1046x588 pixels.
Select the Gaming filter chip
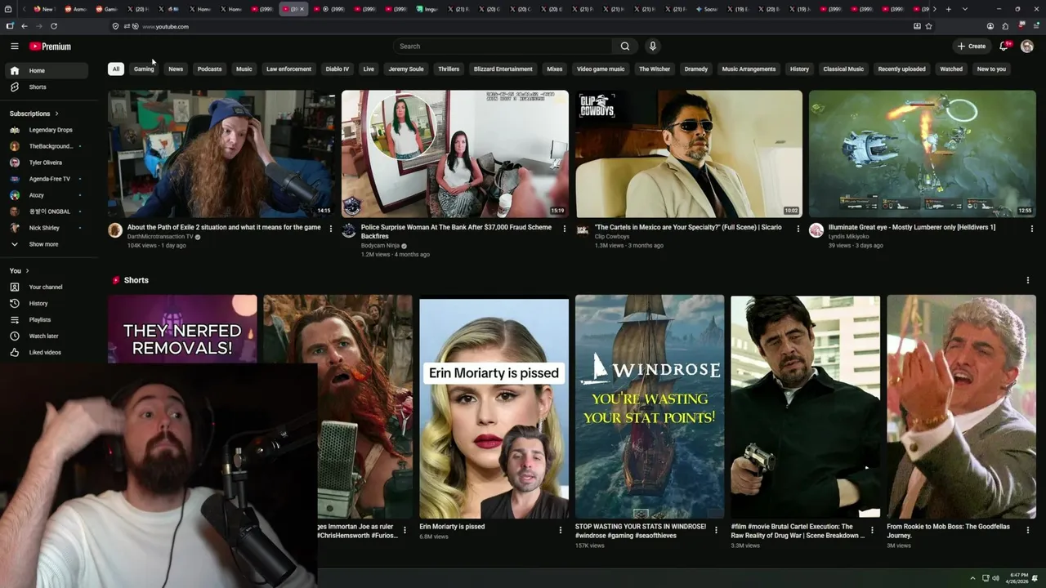coord(144,69)
